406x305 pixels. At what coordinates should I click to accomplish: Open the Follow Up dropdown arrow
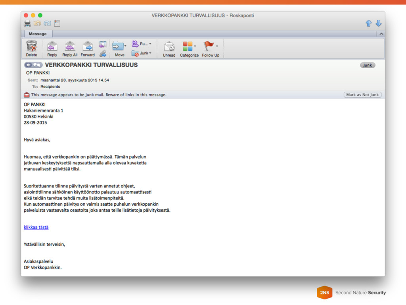pos(217,46)
